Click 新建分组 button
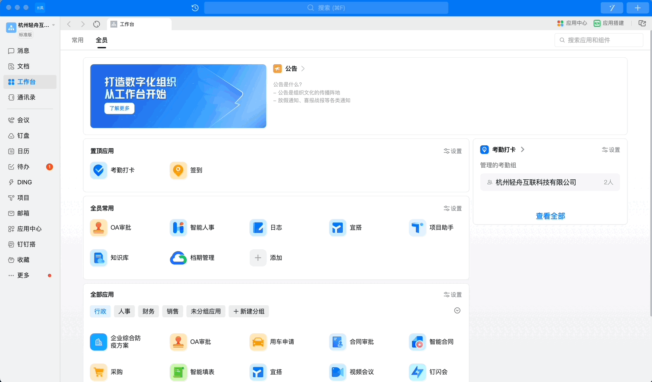The image size is (652, 382). [x=249, y=311]
